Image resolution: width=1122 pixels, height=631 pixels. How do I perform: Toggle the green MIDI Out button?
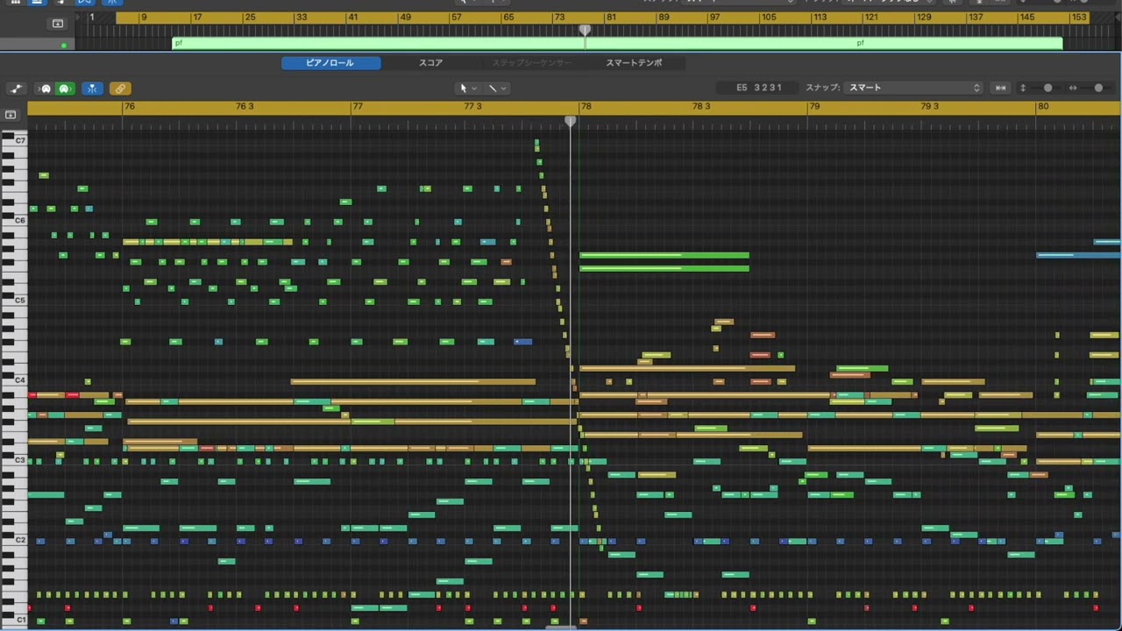64,89
